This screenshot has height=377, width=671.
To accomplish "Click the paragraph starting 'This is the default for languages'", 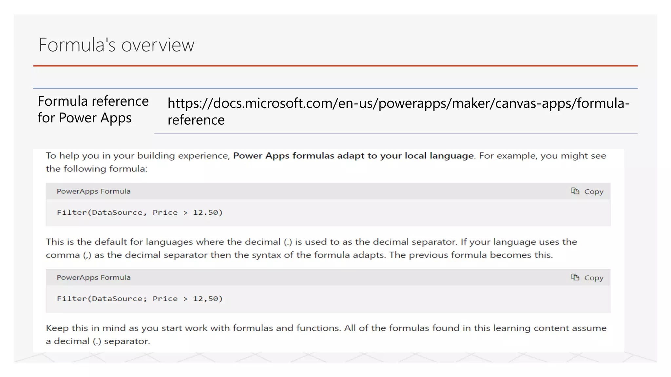I will 311,248.
